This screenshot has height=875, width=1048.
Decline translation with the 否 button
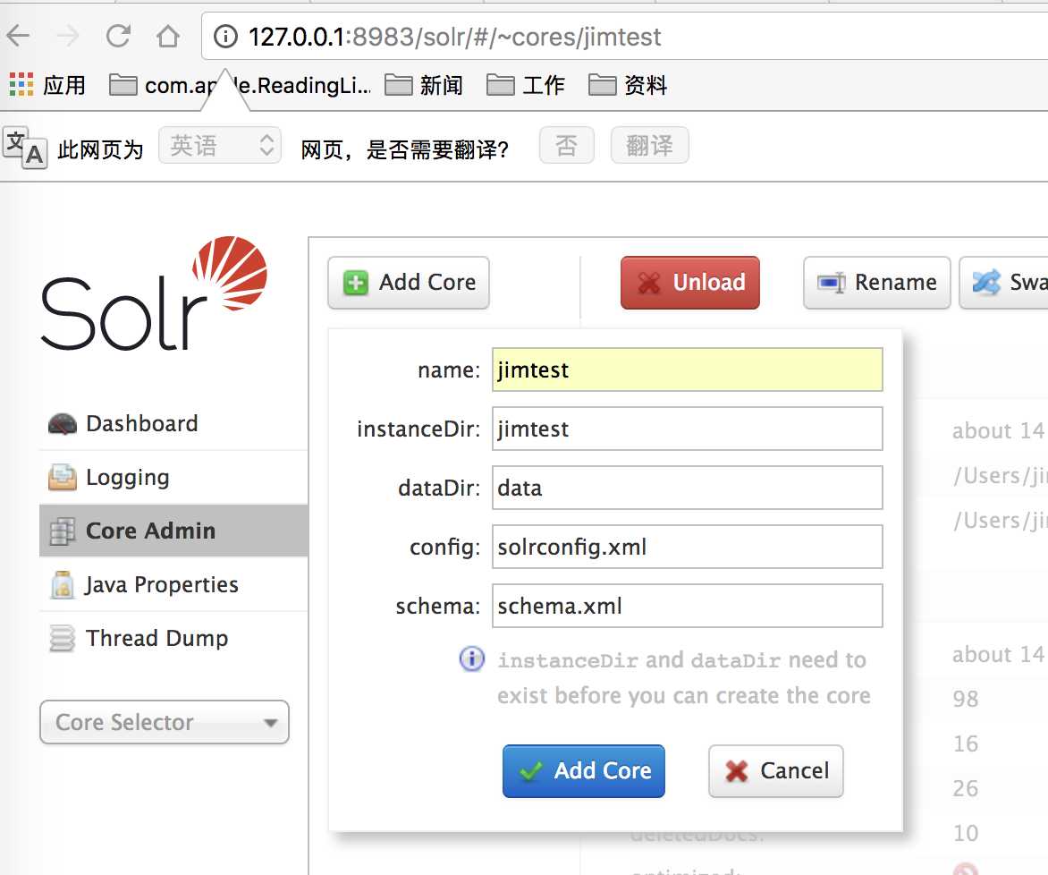[567, 145]
